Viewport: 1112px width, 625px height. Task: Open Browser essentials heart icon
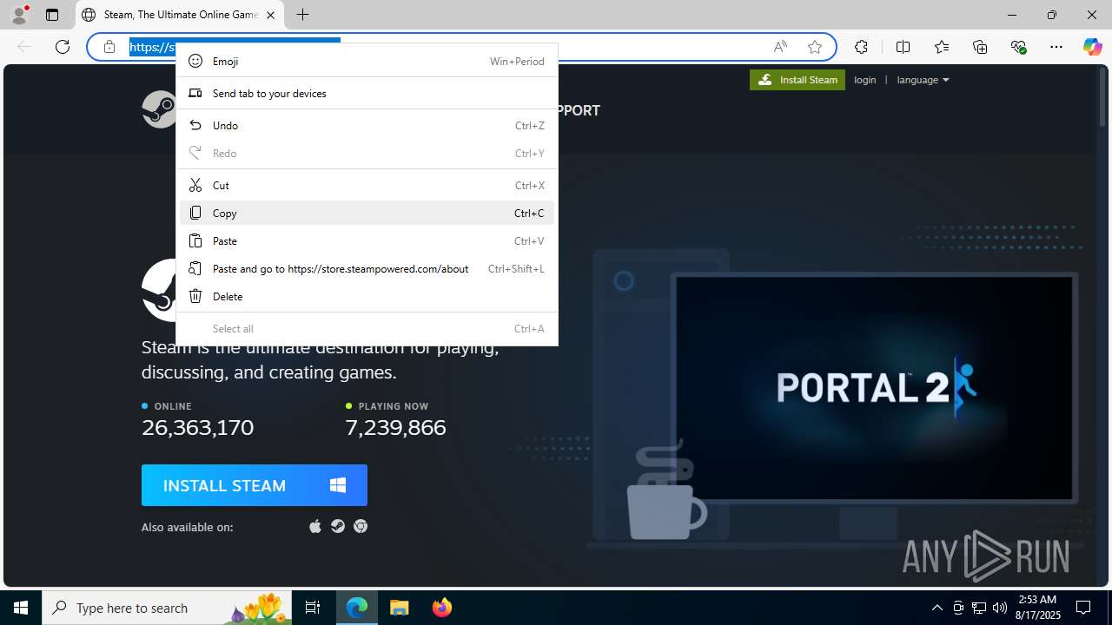(x=1018, y=47)
